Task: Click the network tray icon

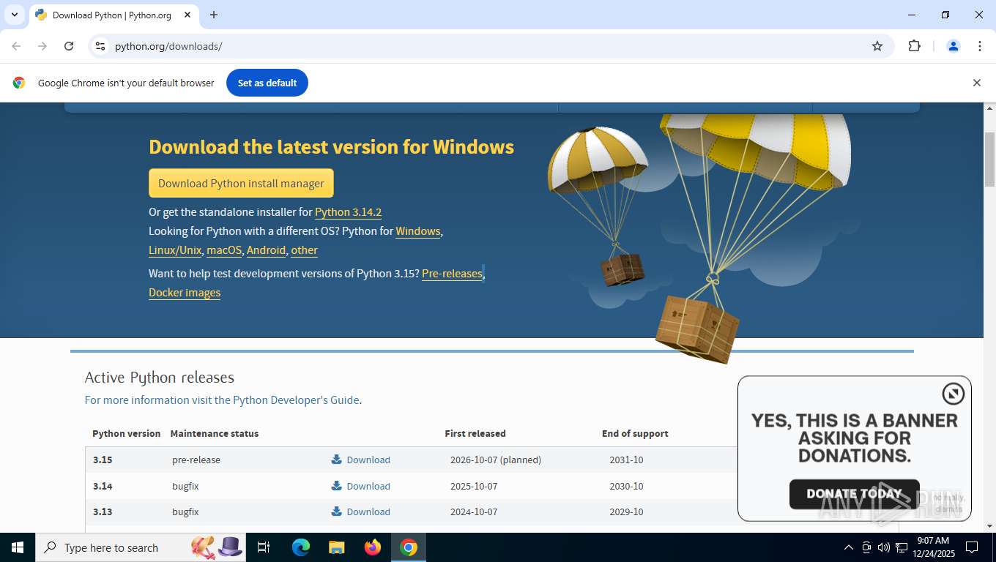Action: [x=902, y=547]
